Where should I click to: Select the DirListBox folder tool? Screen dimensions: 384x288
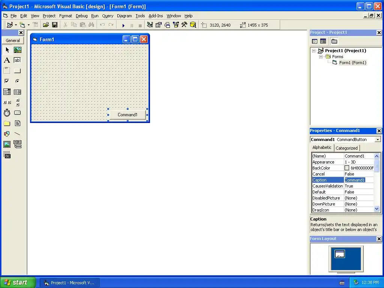tap(7, 123)
